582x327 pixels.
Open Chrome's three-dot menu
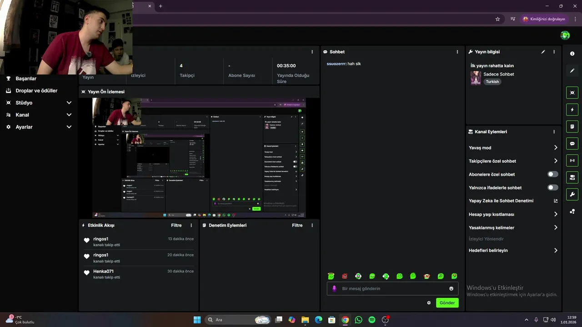[x=576, y=19]
